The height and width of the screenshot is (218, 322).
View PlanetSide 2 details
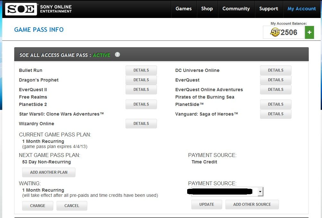point(141,104)
